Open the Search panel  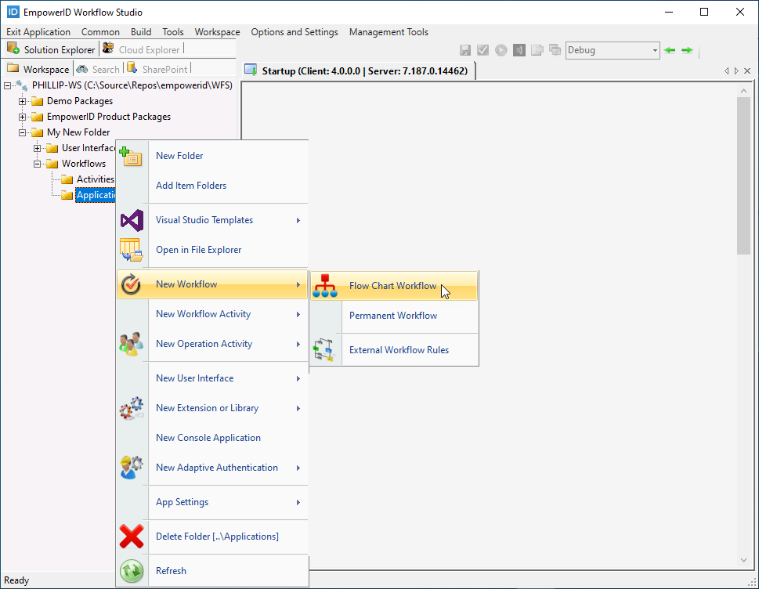(x=98, y=69)
